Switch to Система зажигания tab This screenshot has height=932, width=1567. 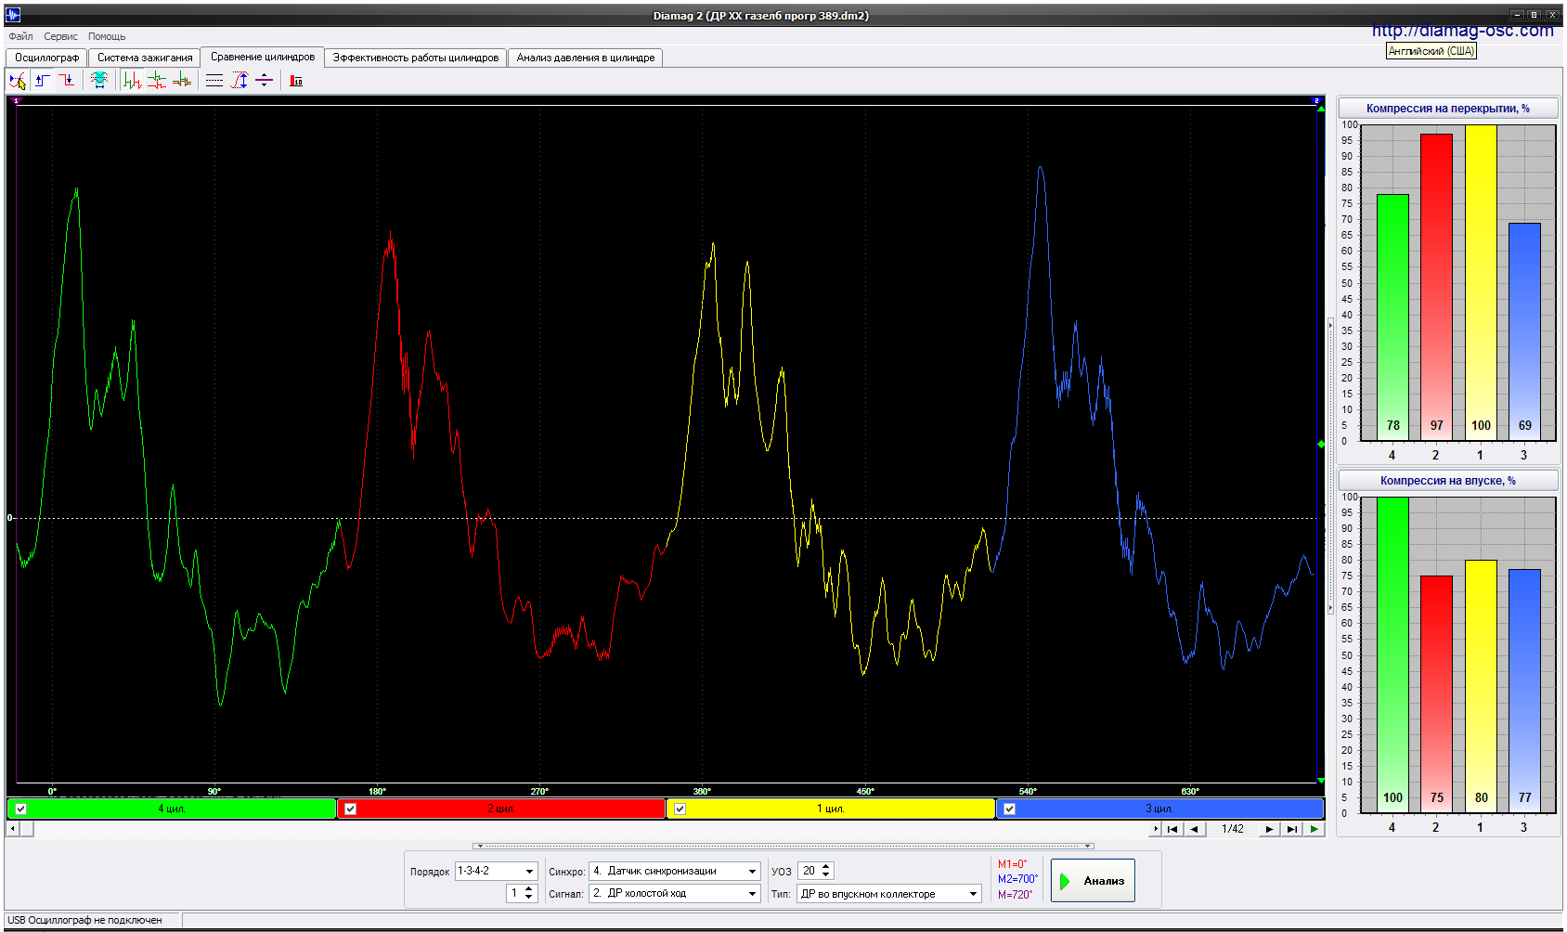(x=145, y=58)
